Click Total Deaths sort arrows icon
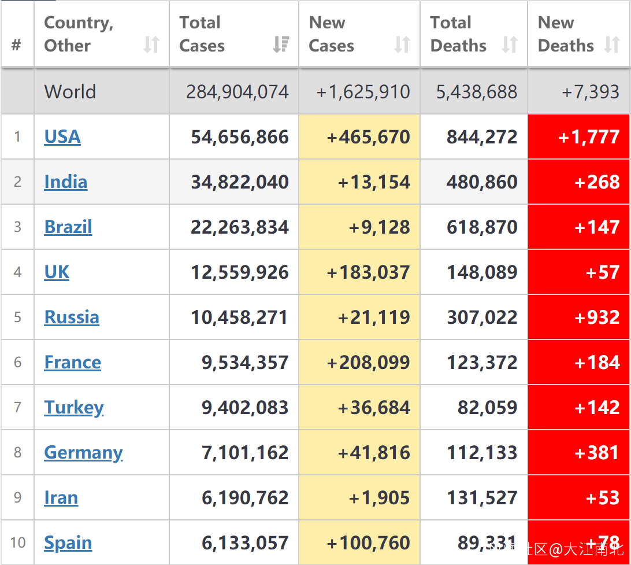The width and height of the screenshot is (631, 565). 510,45
